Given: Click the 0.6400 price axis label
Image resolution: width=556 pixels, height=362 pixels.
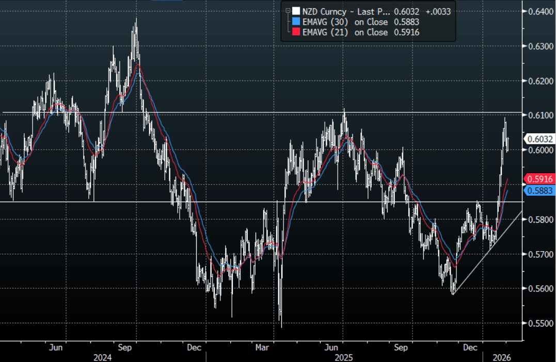Looking at the screenshot, I should 539,11.
